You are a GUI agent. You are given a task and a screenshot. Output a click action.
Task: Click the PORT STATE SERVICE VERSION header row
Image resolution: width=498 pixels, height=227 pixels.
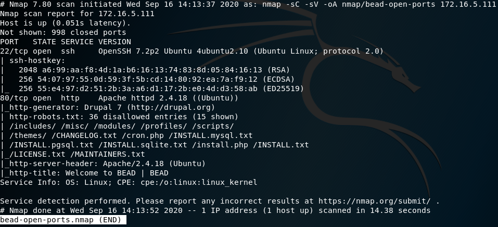[x=66, y=42]
